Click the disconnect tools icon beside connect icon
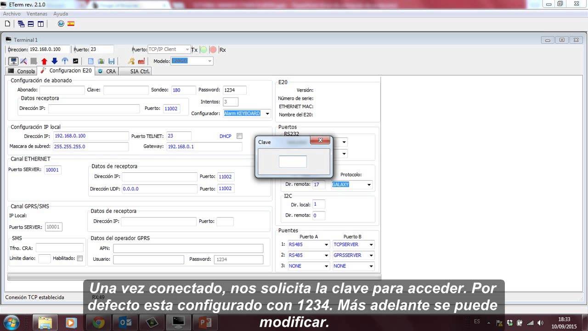Image resolution: width=588 pixels, height=331 pixels. pyautogui.click(x=23, y=61)
